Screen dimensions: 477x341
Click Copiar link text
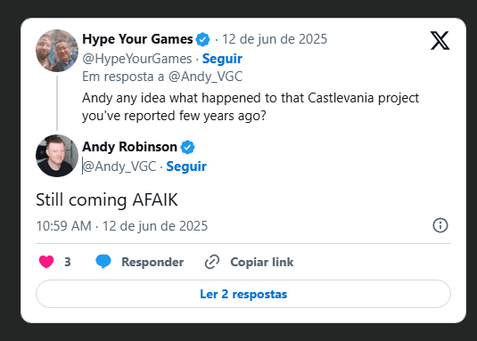[262, 262]
